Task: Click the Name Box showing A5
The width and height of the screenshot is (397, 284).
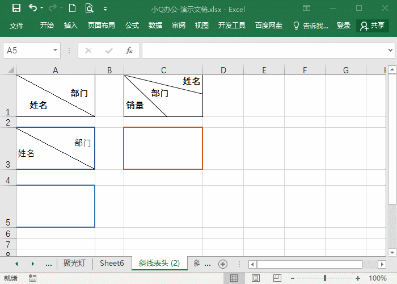Action: pos(28,51)
